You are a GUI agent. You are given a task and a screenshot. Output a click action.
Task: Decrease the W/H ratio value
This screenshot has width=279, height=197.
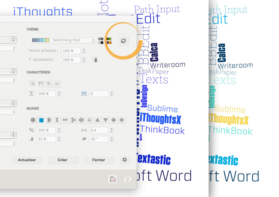pos(59,132)
